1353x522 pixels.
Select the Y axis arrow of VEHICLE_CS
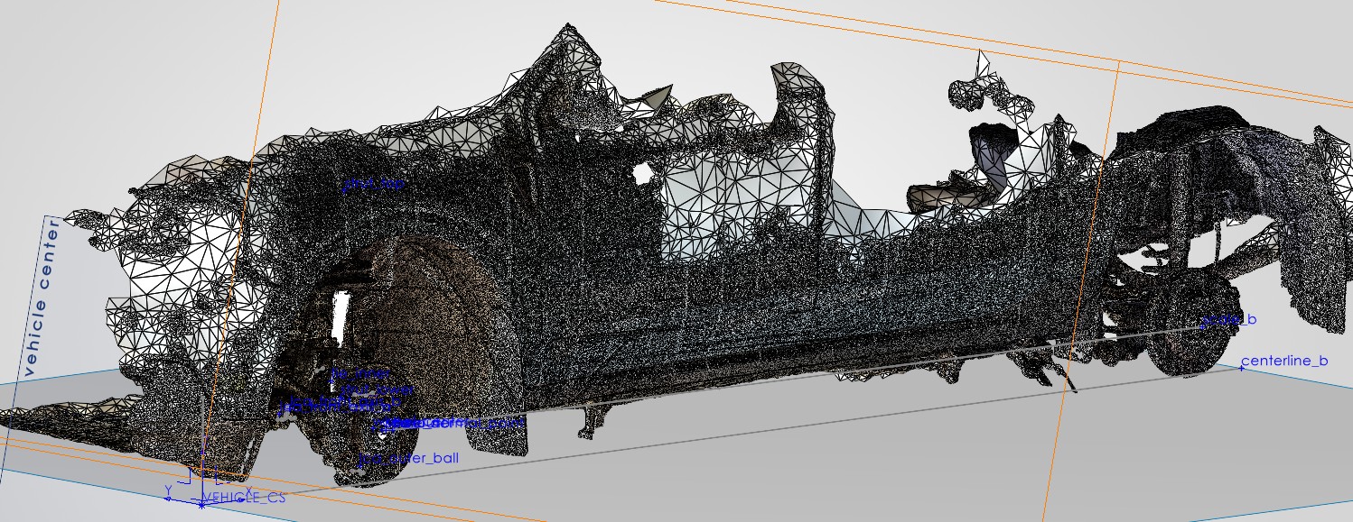pos(168,499)
